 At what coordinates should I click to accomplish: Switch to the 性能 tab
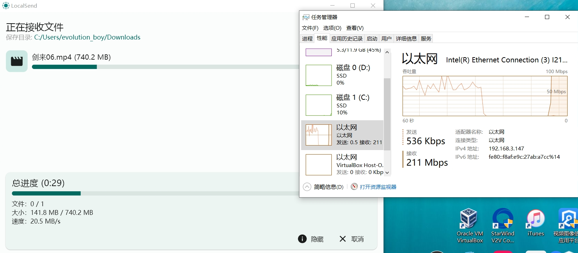coord(322,38)
